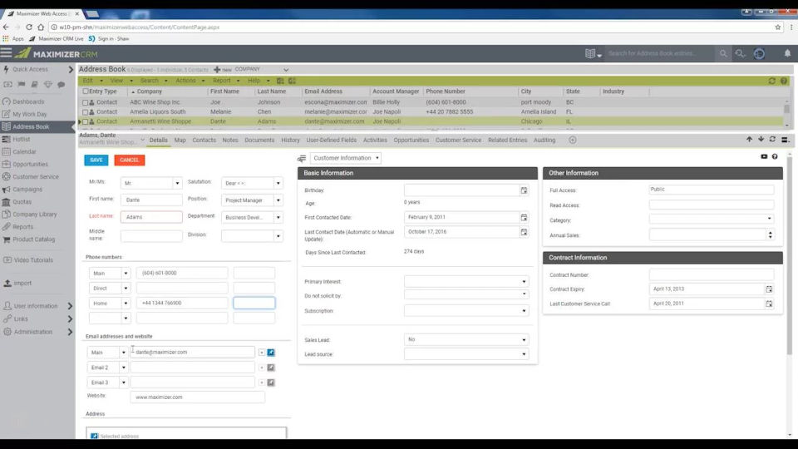Click the Last name input field
Viewport: 798px width, 449px height.
click(x=151, y=217)
